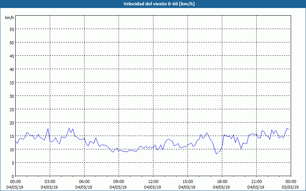Select the 40 value on the y-axis

pos(12,69)
